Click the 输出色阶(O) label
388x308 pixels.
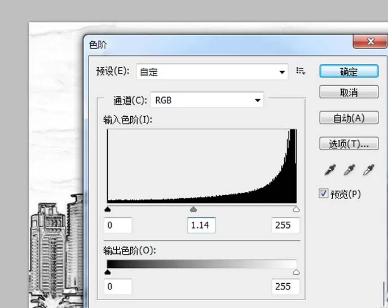pos(129,250)
